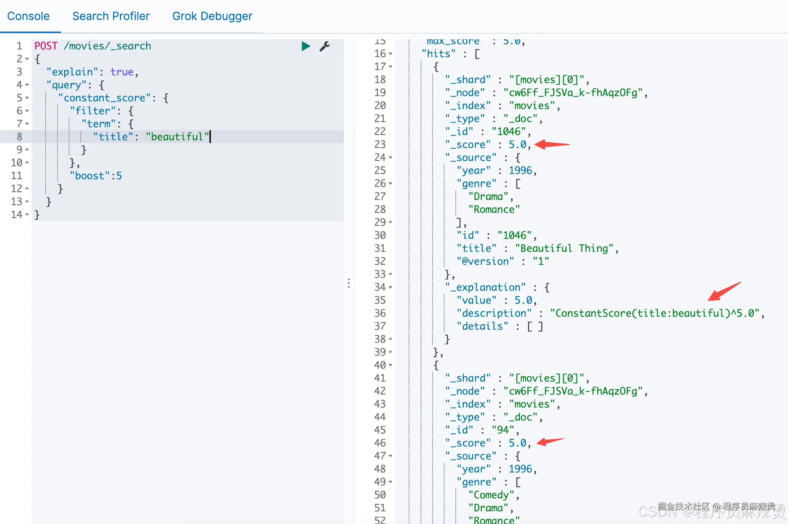Screen dimensions: 788x524
Task: Fold the term block at line 7
Action: pyautogui.click(x=27, y=124)
